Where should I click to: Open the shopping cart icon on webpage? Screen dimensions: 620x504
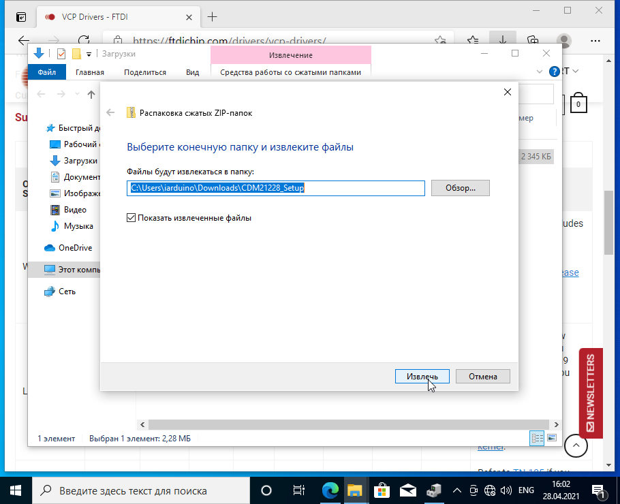(x=578, y=103)
